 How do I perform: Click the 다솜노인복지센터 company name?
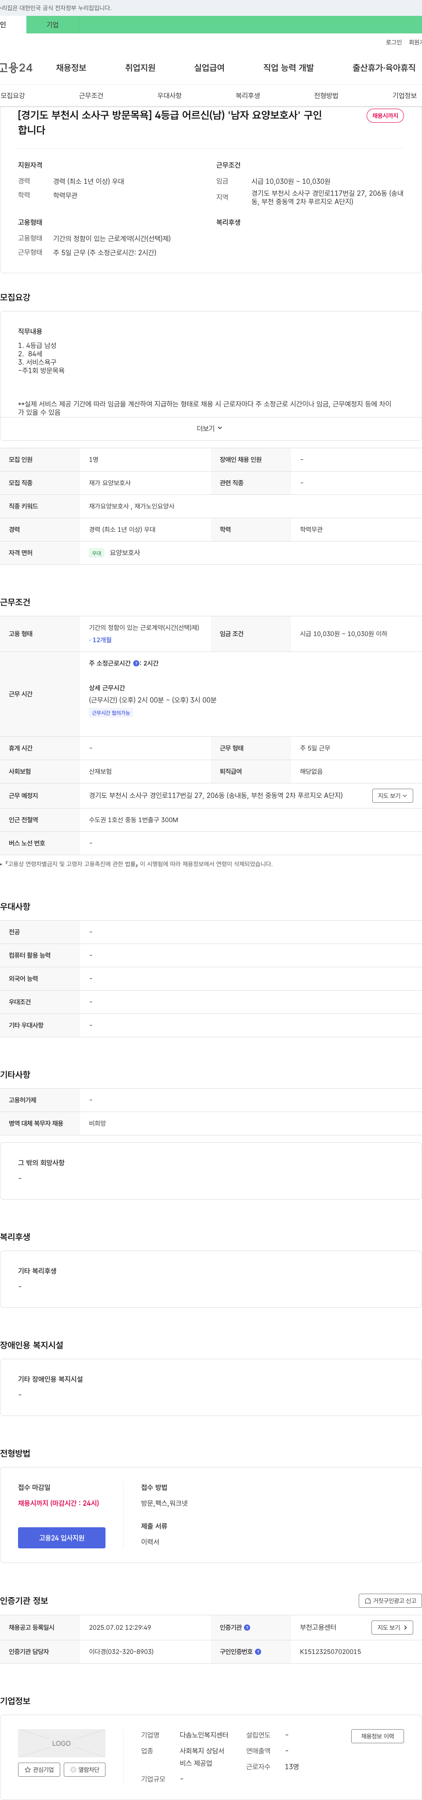(204, 1735)
